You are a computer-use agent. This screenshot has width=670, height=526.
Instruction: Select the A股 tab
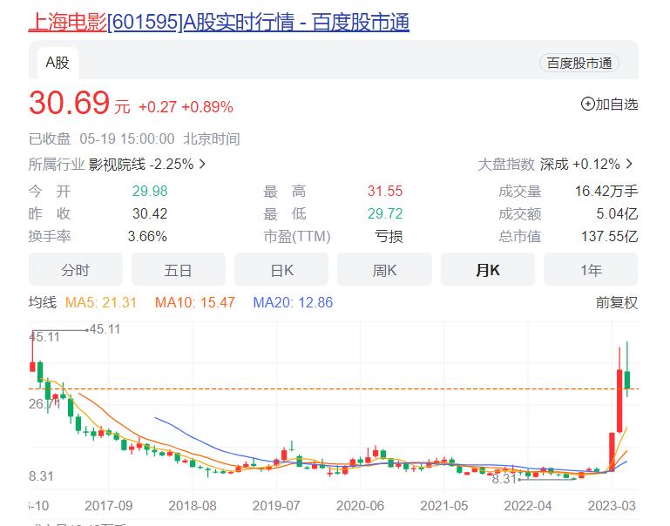[58, 63]
